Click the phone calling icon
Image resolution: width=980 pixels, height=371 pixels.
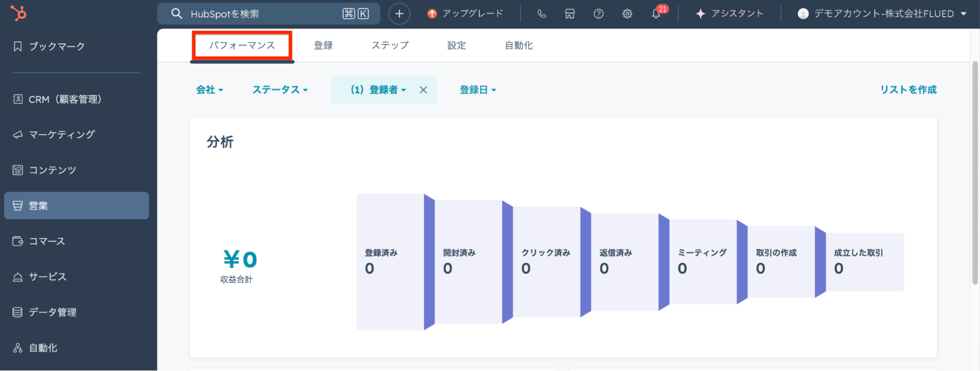pos(541,14)
